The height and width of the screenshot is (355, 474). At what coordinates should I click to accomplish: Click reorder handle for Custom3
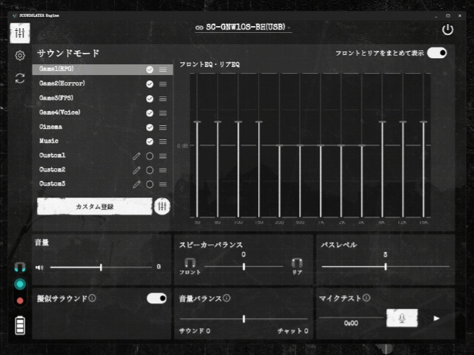(163, 184)
